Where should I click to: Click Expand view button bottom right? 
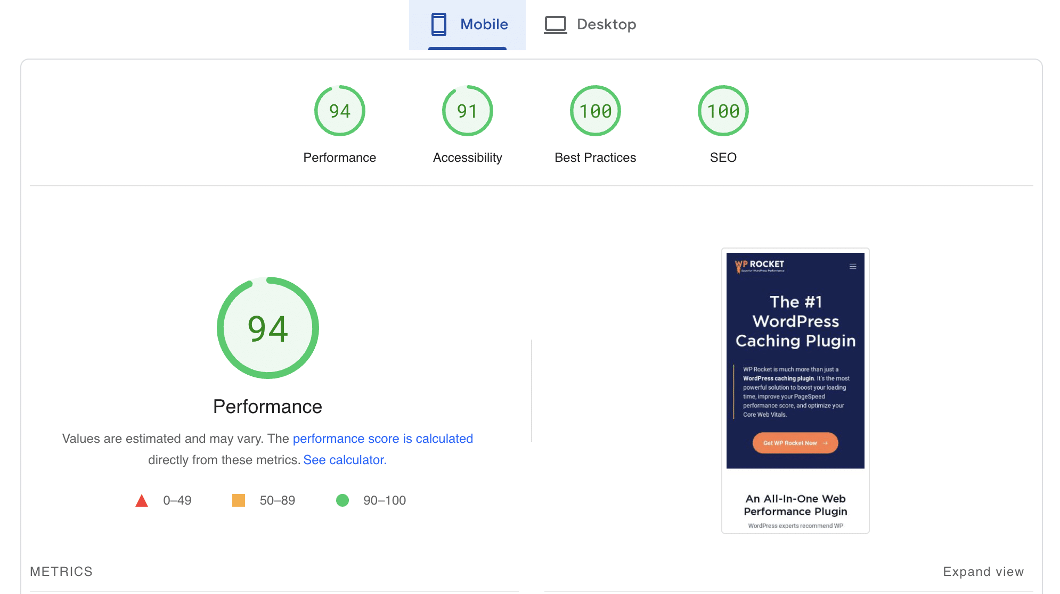(983, 572)
